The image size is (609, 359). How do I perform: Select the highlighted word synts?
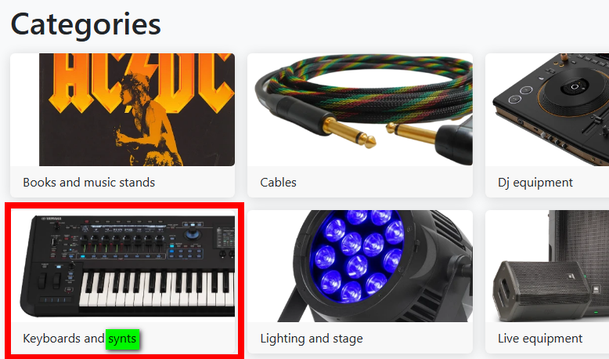pos(122,339)
